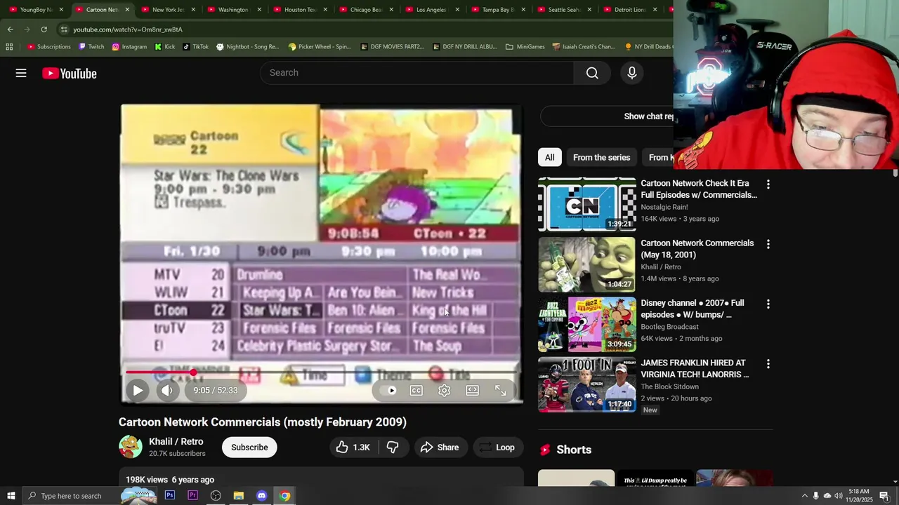Reload the page
The height and width of the screenshot is (505, 899).
coord(44,29)
